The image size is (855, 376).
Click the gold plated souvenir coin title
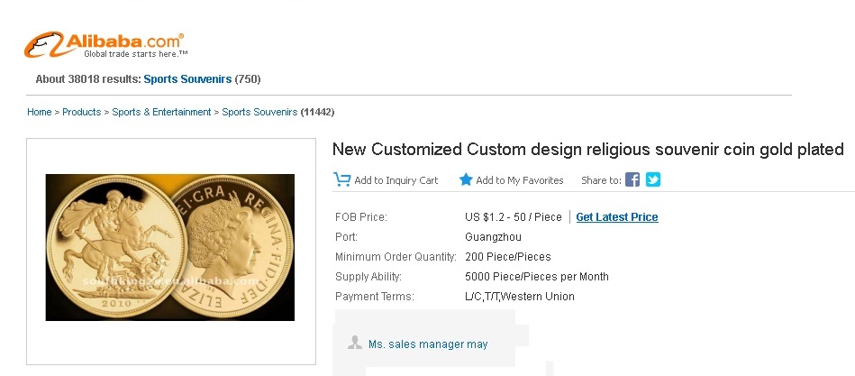(587, 149)
